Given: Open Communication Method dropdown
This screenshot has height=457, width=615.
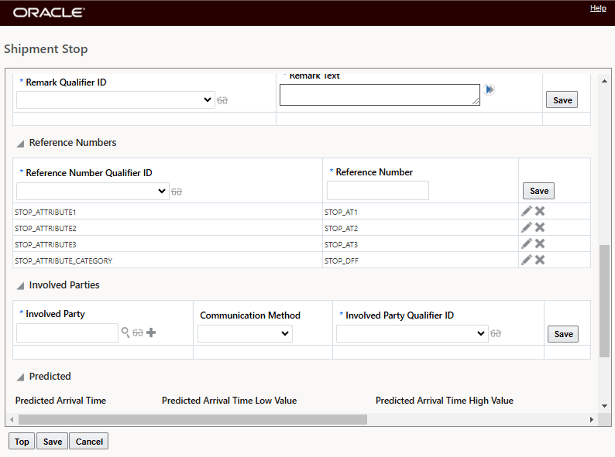Looking at the screenshot, I should pos(245,334).
